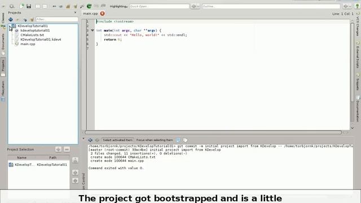The height and width of the screenshot is (203, 361).
Task: Toggle Focus when selecting Item option
Action: (x=155, y=140)
